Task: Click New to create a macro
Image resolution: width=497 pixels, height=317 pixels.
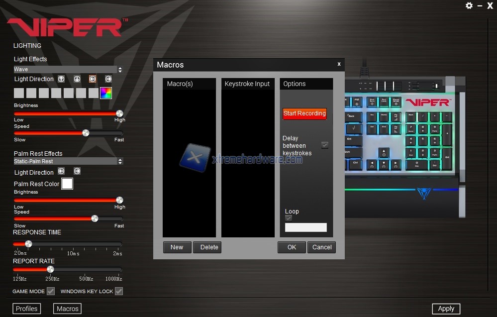Action: [x=177, y=247]
